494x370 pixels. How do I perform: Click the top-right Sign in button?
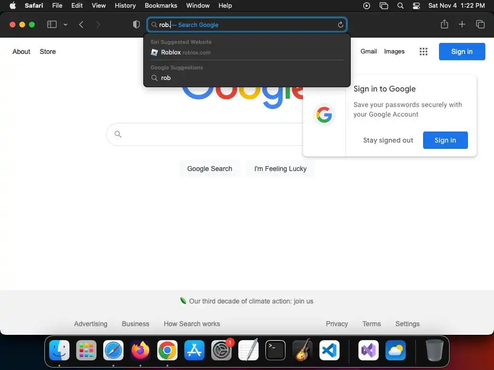tap(462, 52)
